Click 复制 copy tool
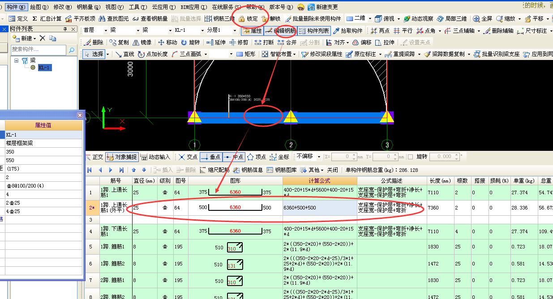Viewport: 553px width, 299px height. [x=119, y=43]
